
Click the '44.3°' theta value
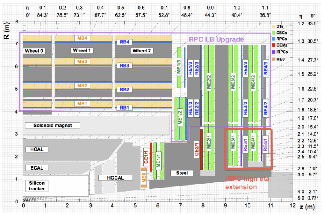pos(210,15)
